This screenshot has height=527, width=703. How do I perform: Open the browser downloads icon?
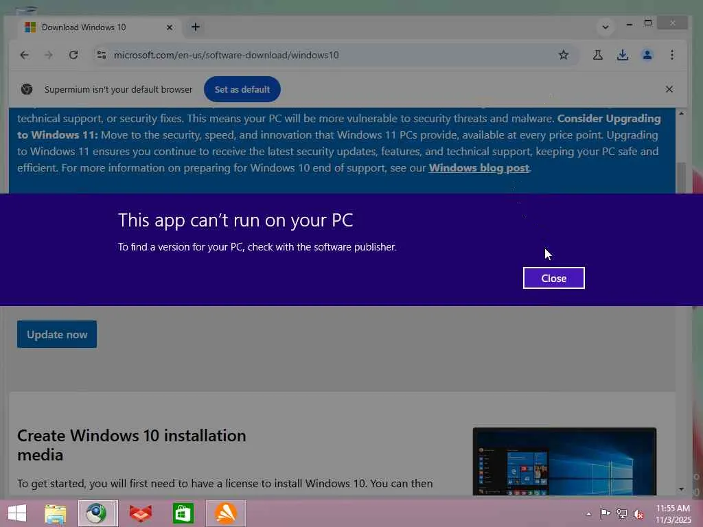pyautogui.click(x=622, y=55)
